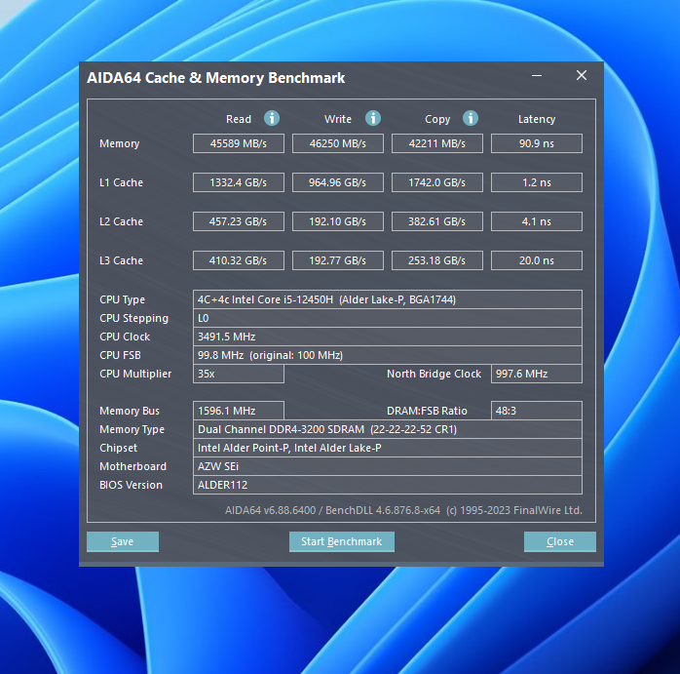Click Memory Type DDR4-3200 field
Viewport: 680px width, 674px height.
388,429
